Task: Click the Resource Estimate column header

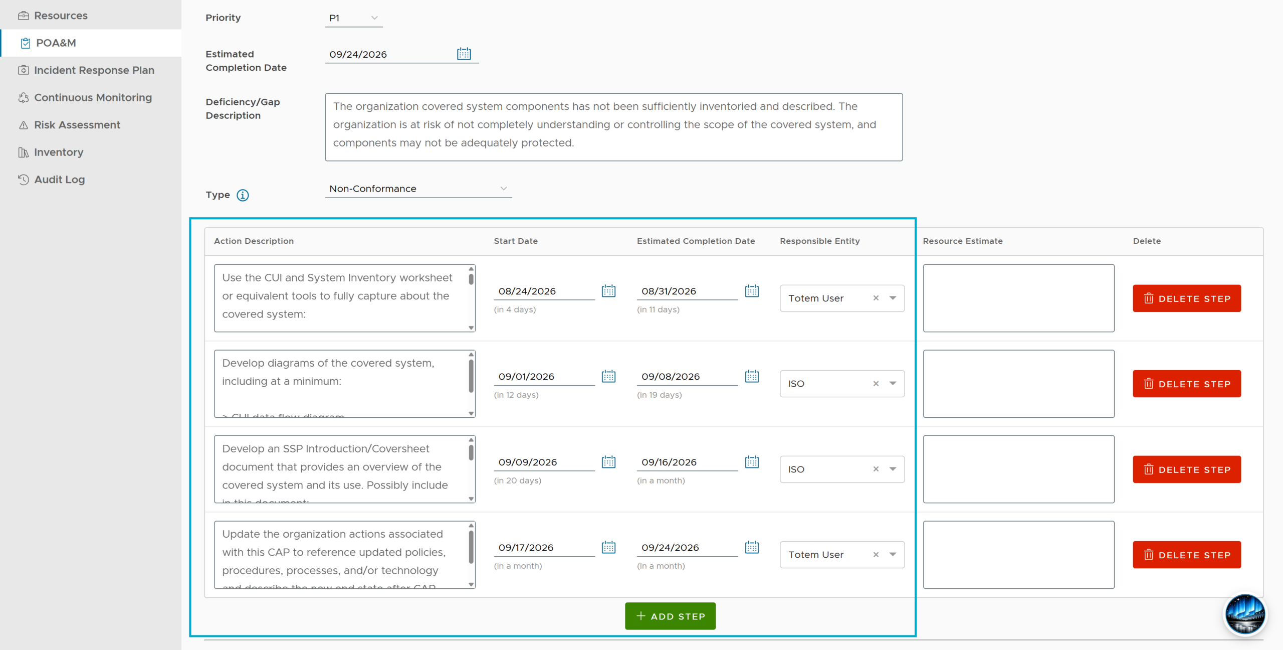Action: [x=962, y=241]
